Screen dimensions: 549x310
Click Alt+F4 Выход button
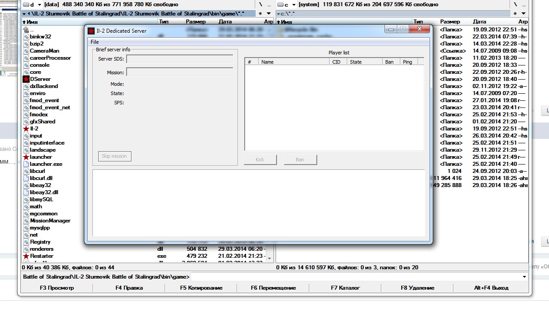[x=491, y=288]
